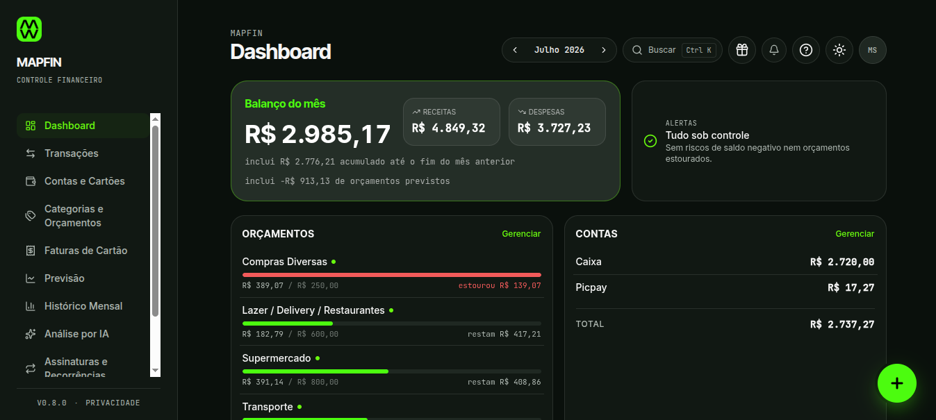936x420 pixels.
Task: Click the balance amount R$ 2.985,17
Action: [318, 134]
